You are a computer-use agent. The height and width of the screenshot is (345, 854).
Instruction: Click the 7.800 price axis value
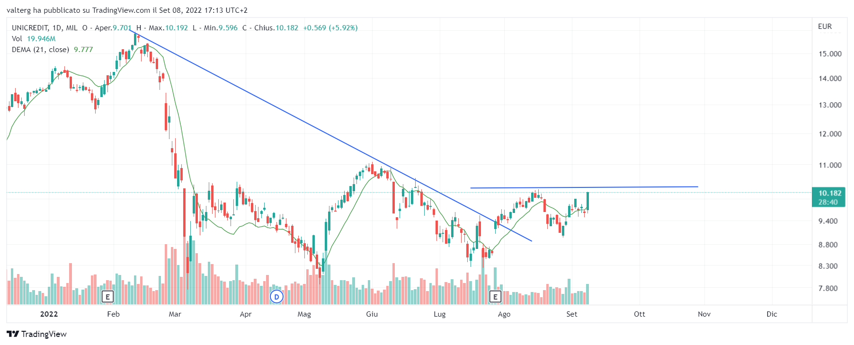828,288
